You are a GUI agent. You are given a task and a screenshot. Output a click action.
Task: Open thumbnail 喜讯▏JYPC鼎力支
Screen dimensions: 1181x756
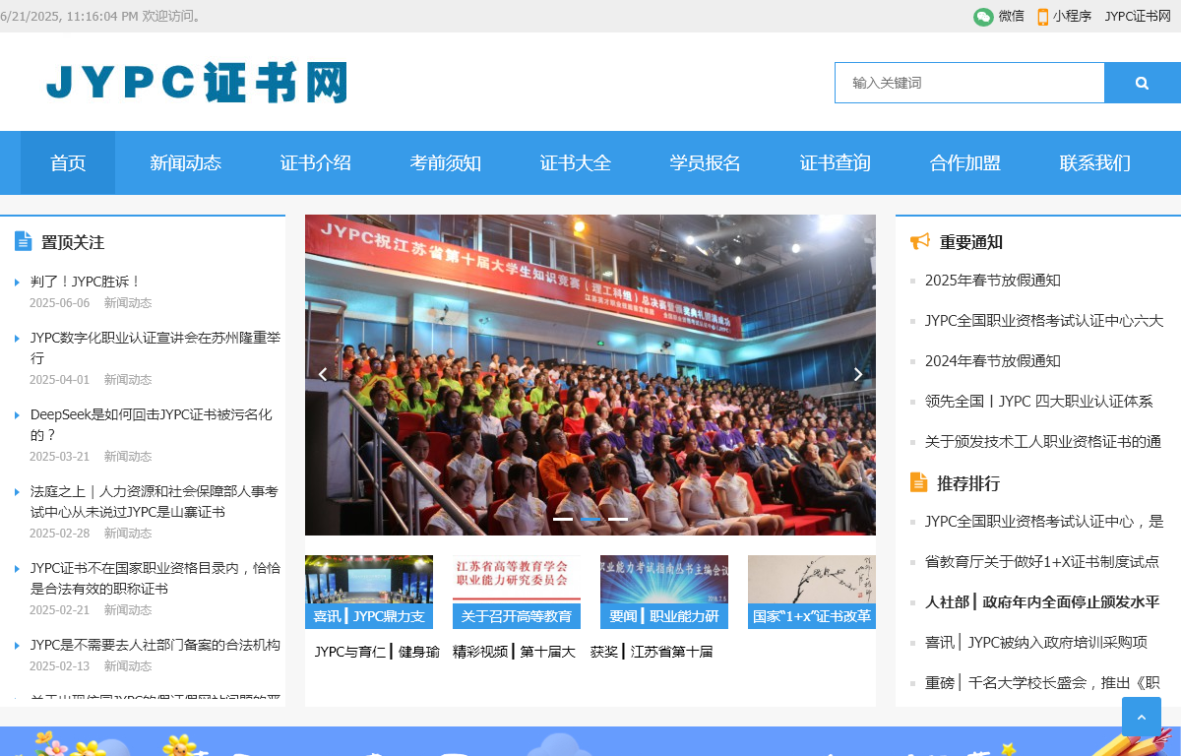pos(369,592)
